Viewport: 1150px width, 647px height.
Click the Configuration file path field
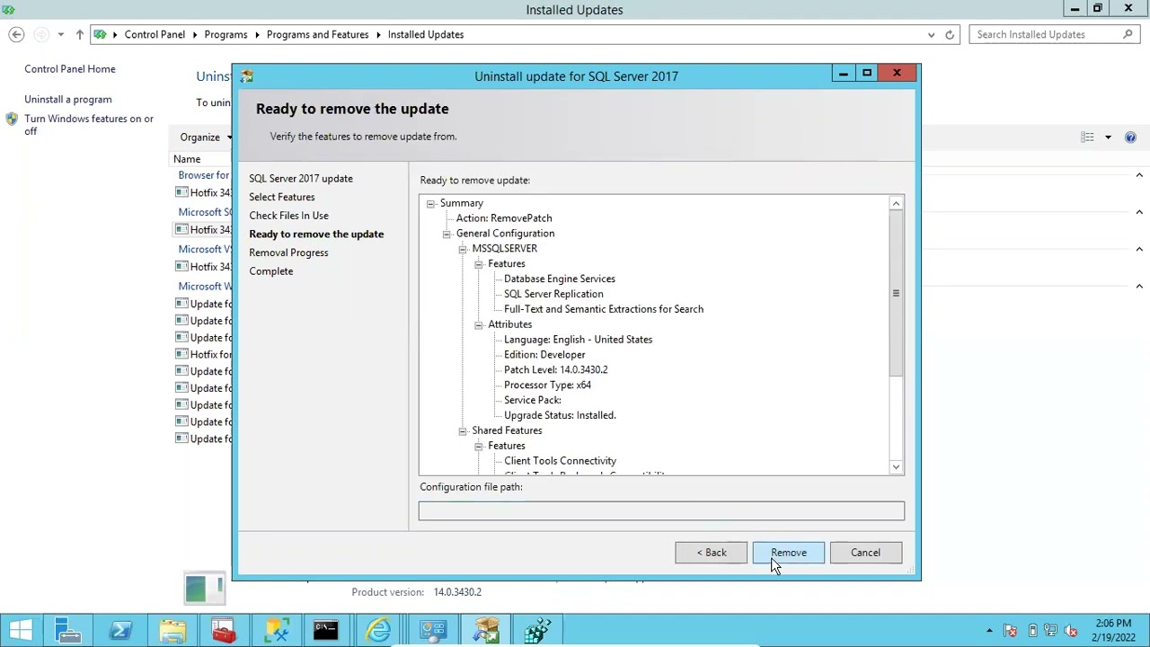point(661,511)
